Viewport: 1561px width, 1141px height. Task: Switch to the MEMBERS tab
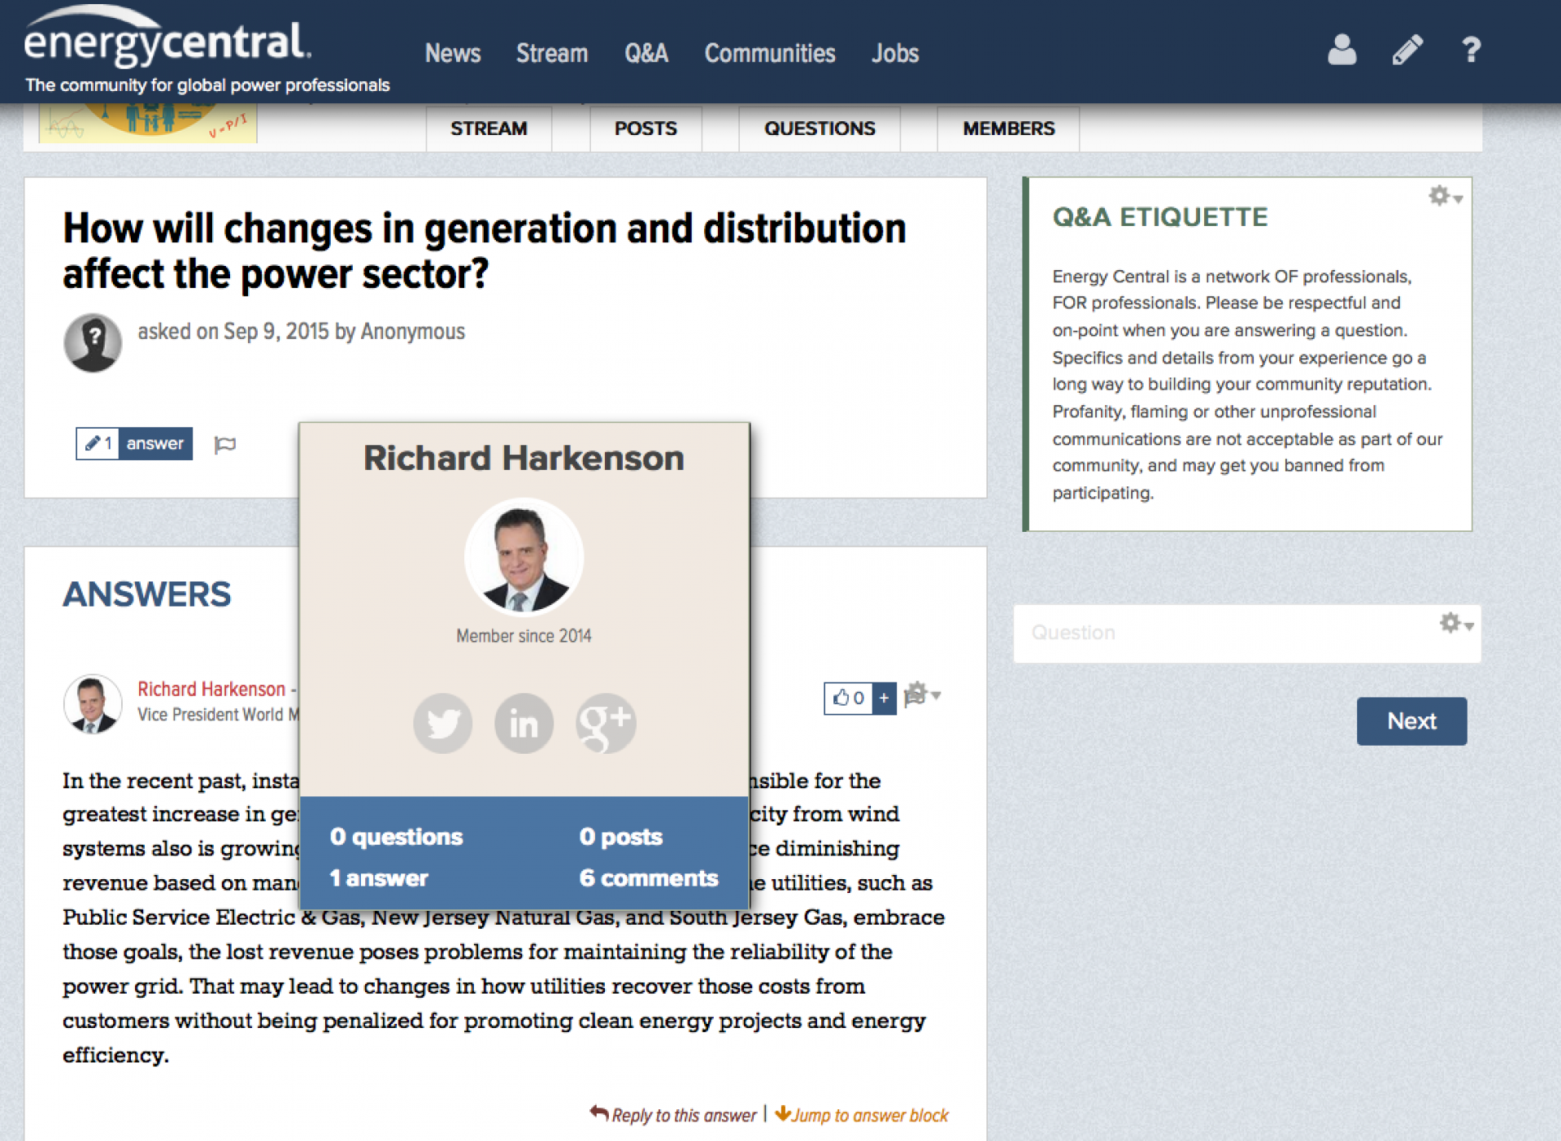[1008, 128]
